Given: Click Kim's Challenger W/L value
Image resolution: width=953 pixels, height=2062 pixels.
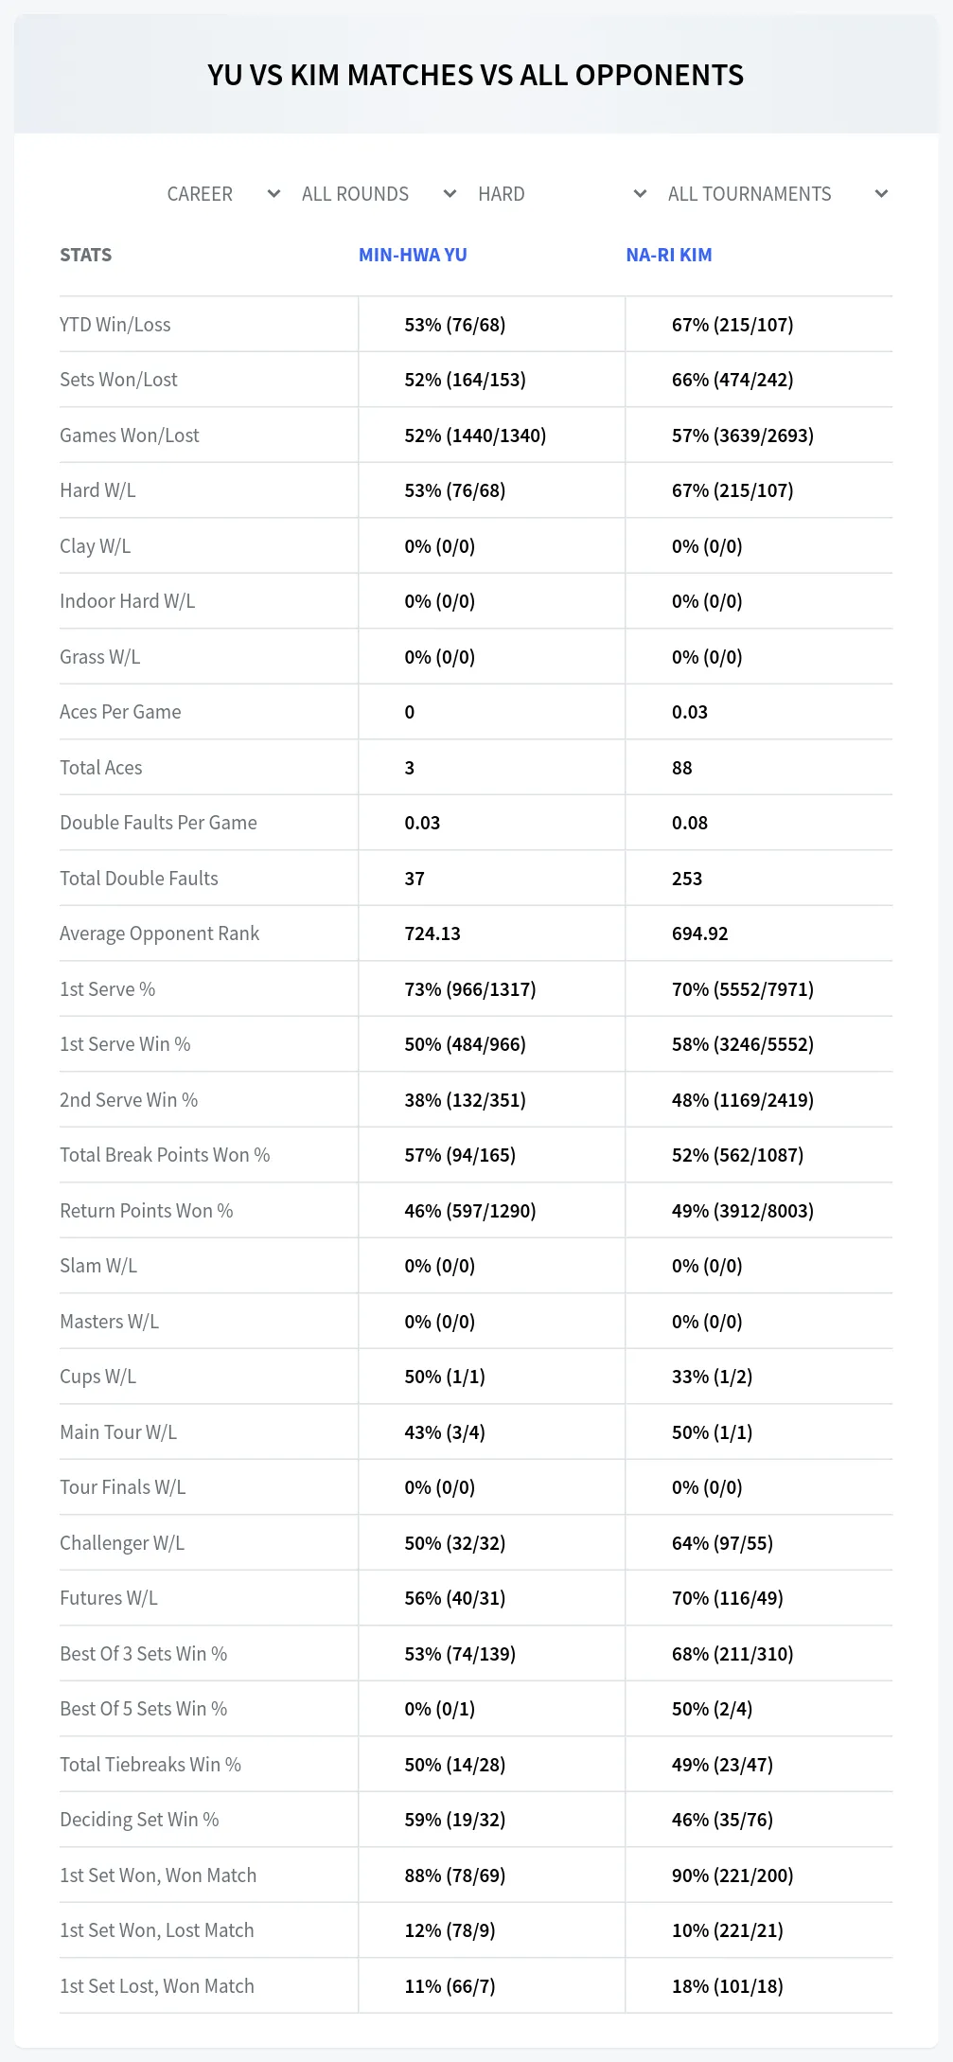Looking at the screenshot, I should [x=722, y=1543].
